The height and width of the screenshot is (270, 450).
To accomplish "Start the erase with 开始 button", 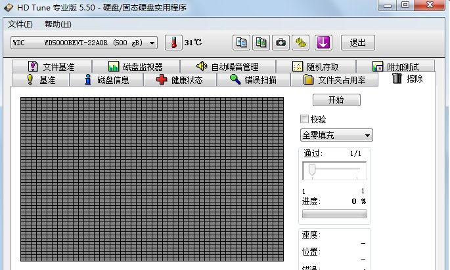I will pyautogui.click(x=336, y=100).
